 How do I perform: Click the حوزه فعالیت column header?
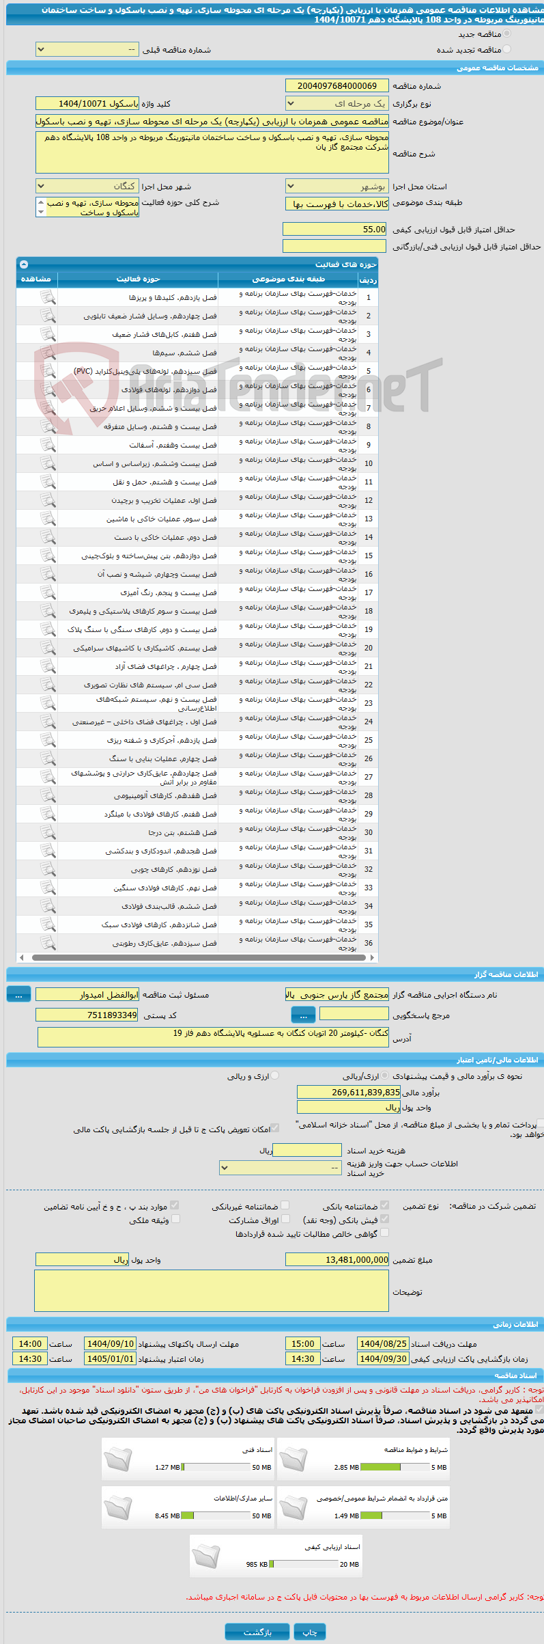click(138, 279)
